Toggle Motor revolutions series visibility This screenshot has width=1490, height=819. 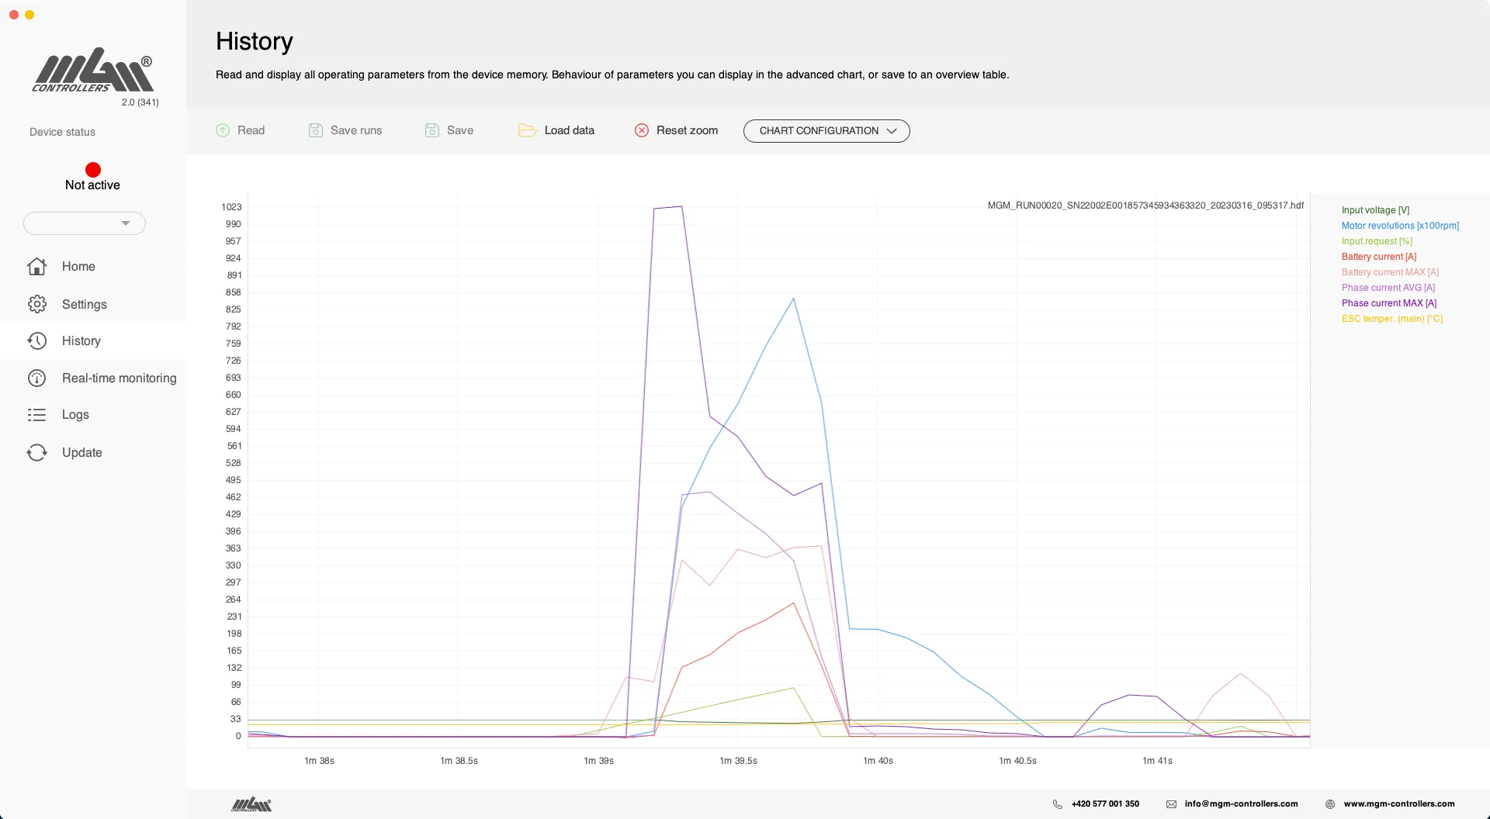[1399, 226]
